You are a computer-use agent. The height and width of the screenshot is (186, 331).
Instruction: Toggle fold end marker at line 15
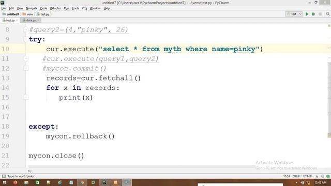[25, 98]
